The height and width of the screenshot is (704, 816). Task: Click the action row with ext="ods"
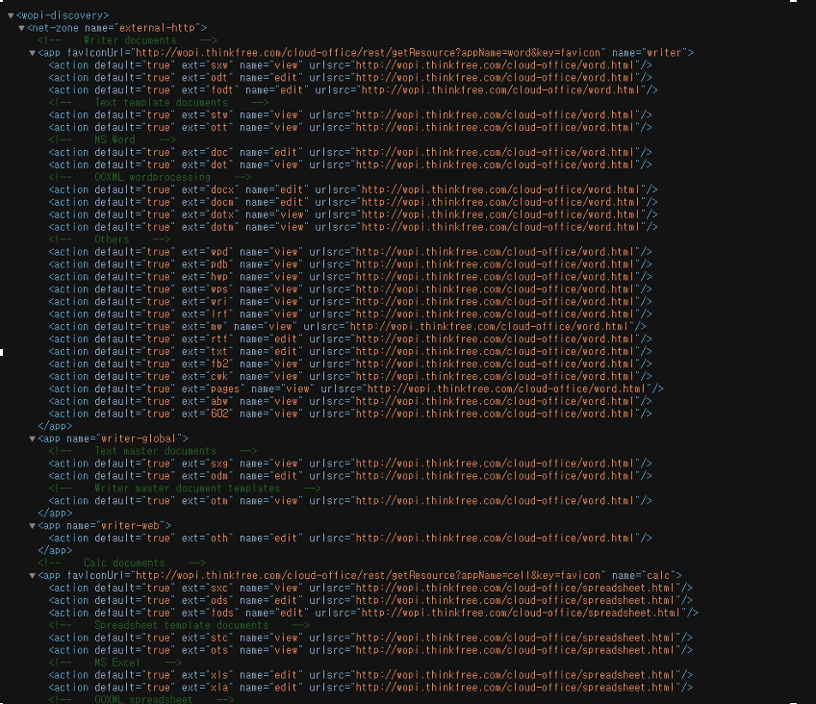click(370, 601)
